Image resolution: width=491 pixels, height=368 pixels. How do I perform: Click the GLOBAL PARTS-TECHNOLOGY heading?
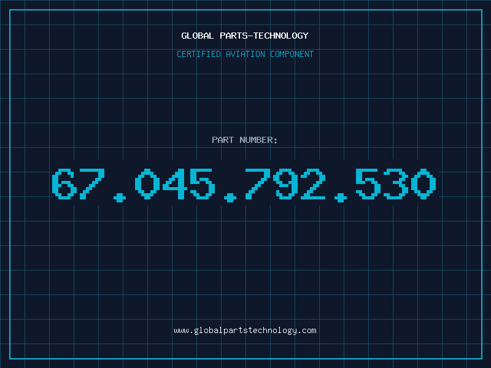(x=245, y=36)
